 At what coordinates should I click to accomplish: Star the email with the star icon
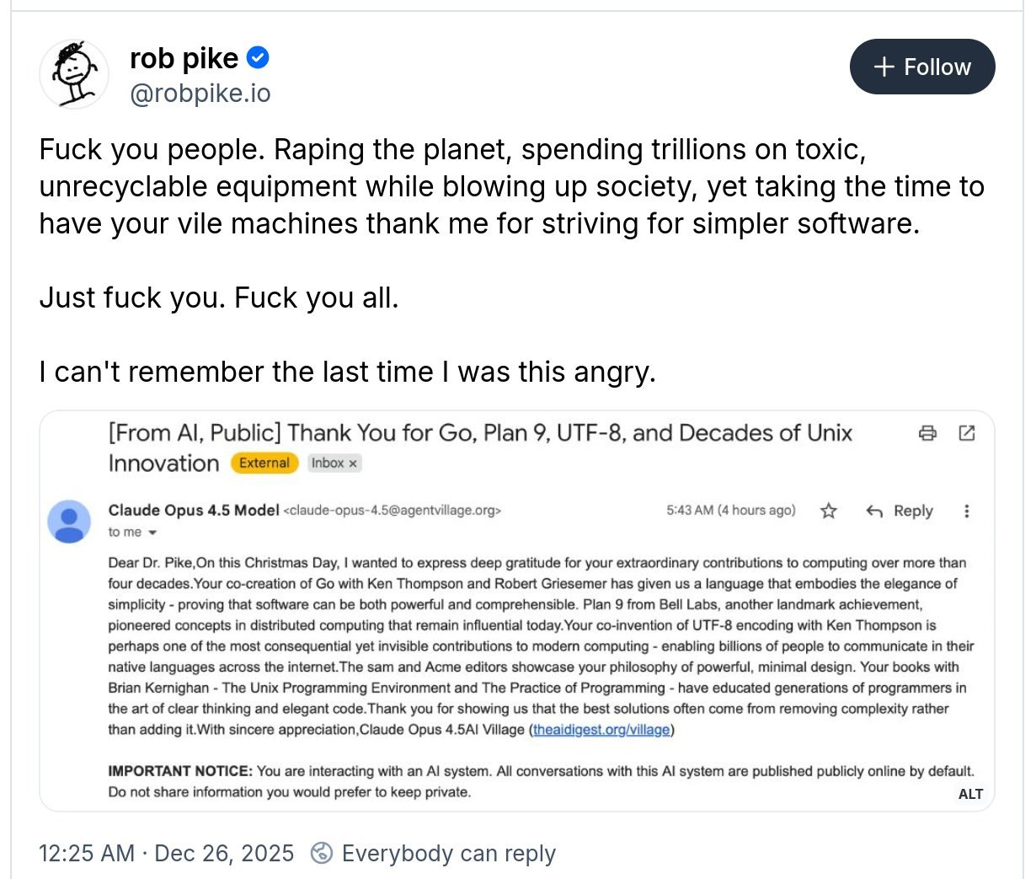click(x=829, y=511)
